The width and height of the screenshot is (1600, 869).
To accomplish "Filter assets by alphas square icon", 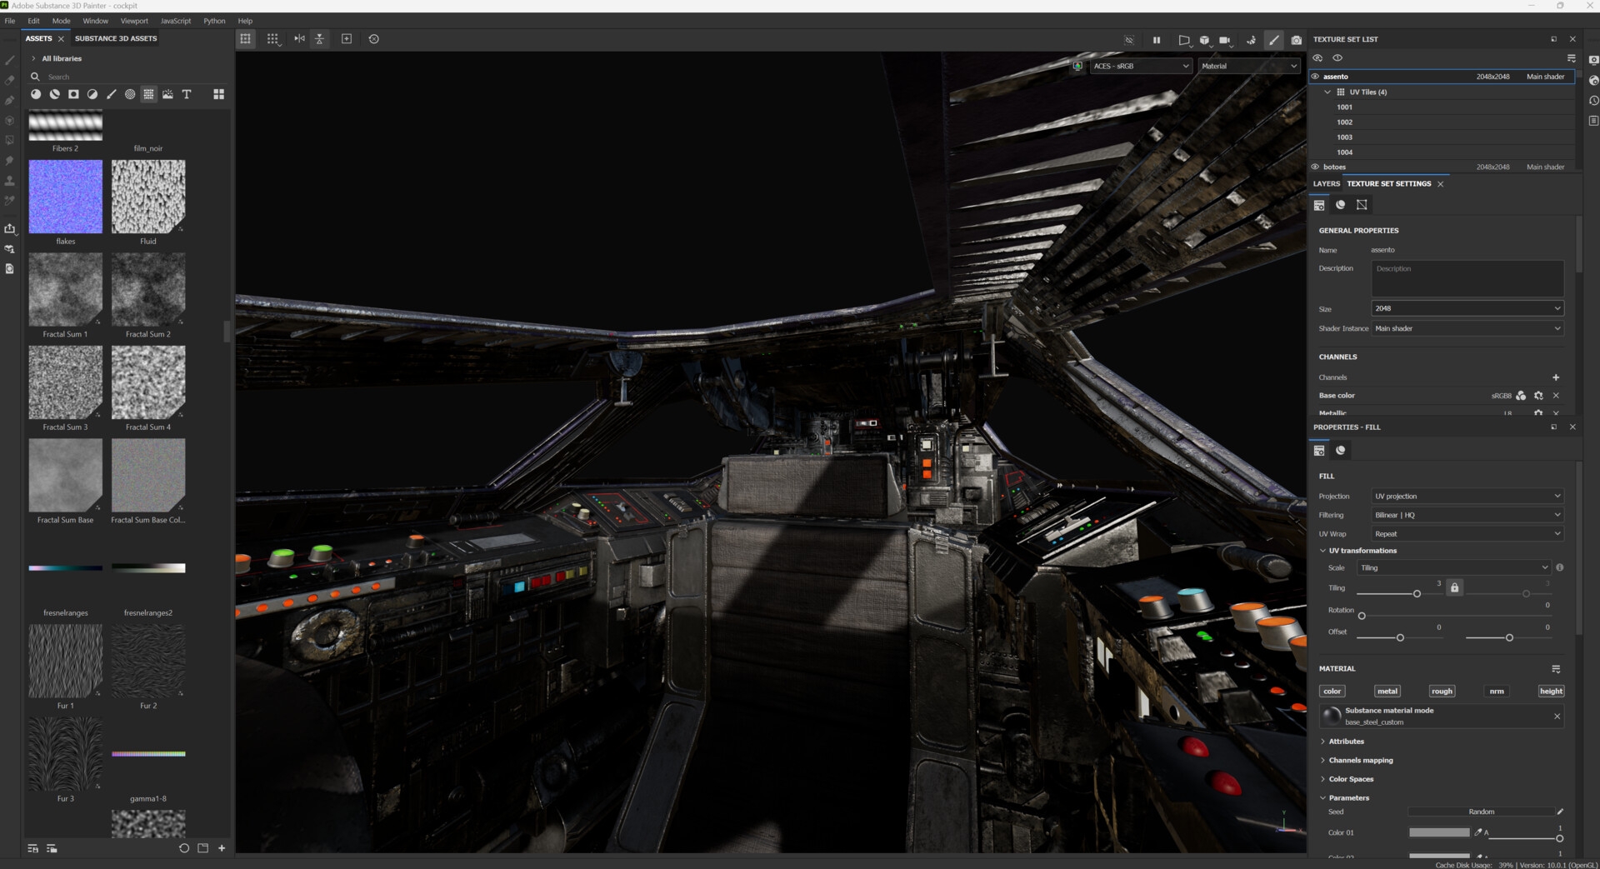I will click(73, 94).
